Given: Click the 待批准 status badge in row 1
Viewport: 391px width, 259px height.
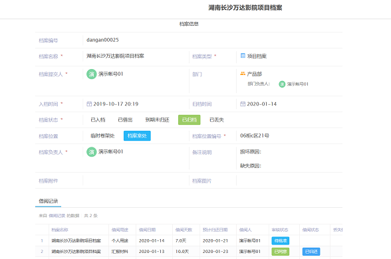Looking at the screenshot, I should [281, 241].
